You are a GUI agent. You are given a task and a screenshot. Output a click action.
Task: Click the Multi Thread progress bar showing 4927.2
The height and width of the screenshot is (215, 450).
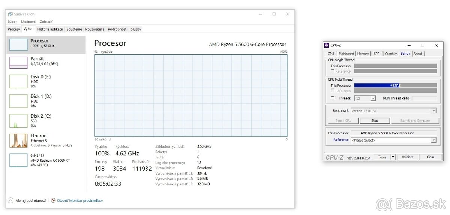click(x=395, y=85)
